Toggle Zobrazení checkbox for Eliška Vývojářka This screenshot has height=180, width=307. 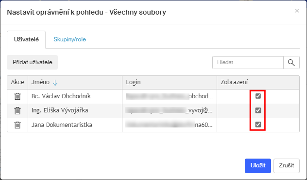pos(258,110)
